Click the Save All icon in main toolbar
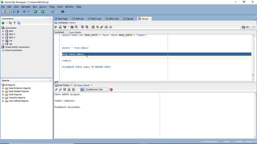The width and height of the screenshot is (257, 144). [17, 12]
